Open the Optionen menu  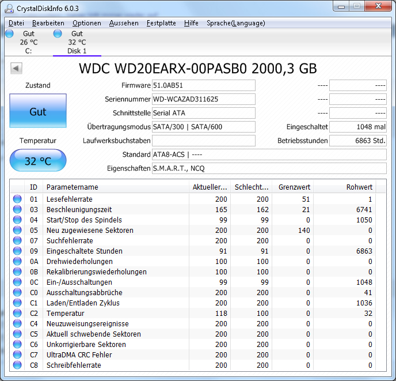[87, 23]
